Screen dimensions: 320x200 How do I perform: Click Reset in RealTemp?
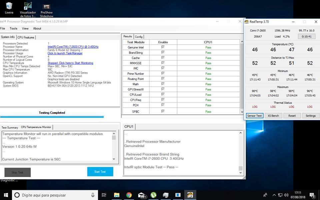coord(292,116)
